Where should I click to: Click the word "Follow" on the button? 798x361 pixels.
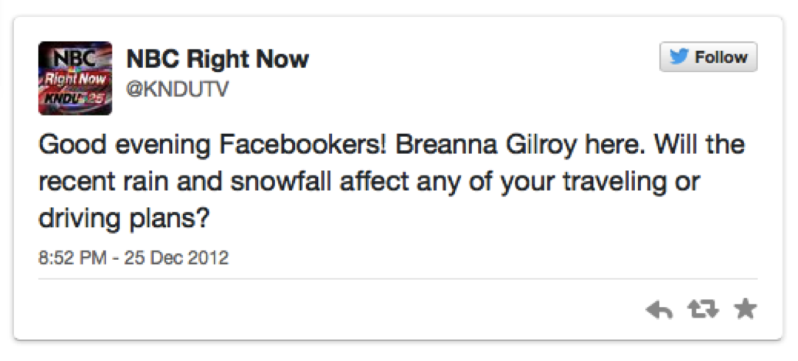coord(721,57)
